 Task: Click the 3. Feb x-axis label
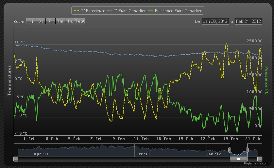[x=52, y=139]
